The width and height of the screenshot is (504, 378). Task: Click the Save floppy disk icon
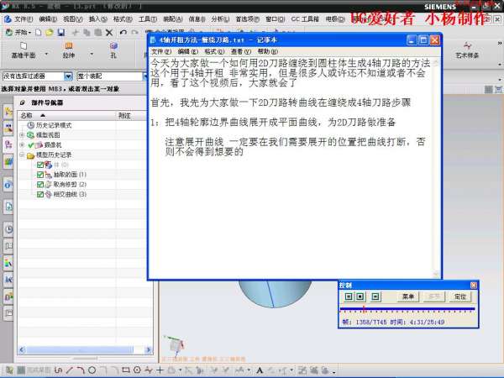60,33
